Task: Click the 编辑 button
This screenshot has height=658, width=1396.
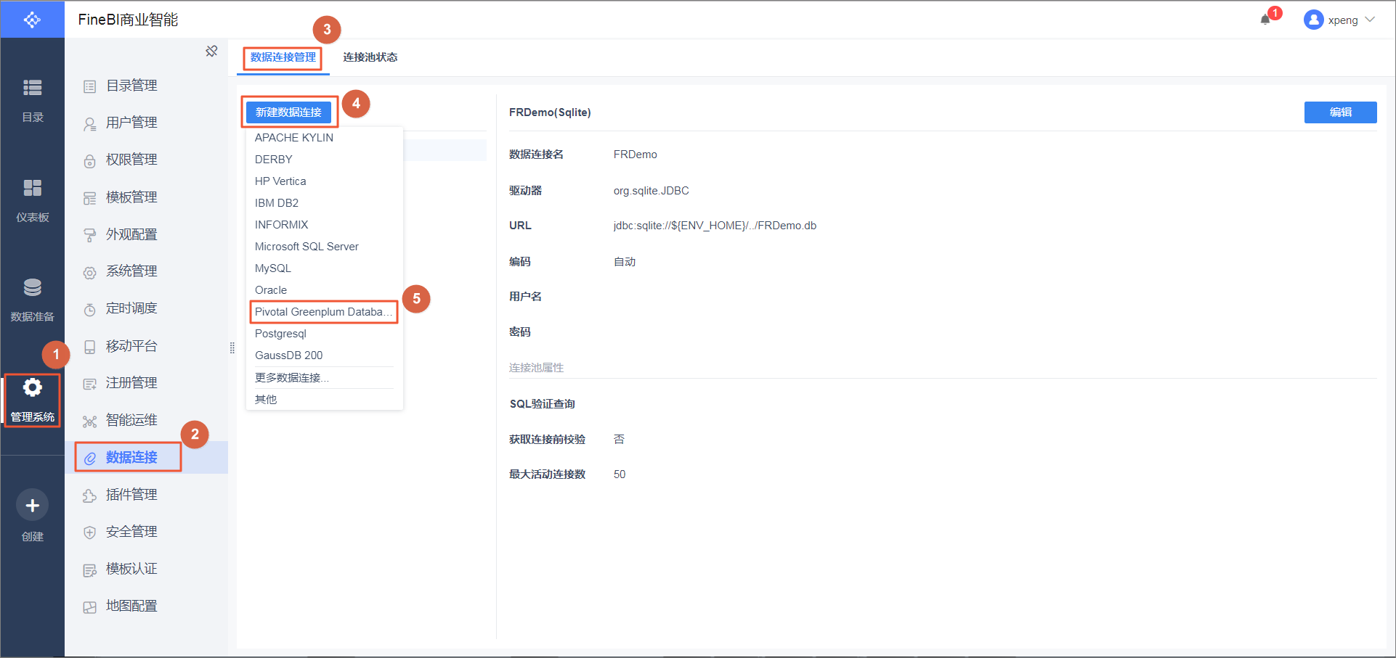Action: 1340,112
